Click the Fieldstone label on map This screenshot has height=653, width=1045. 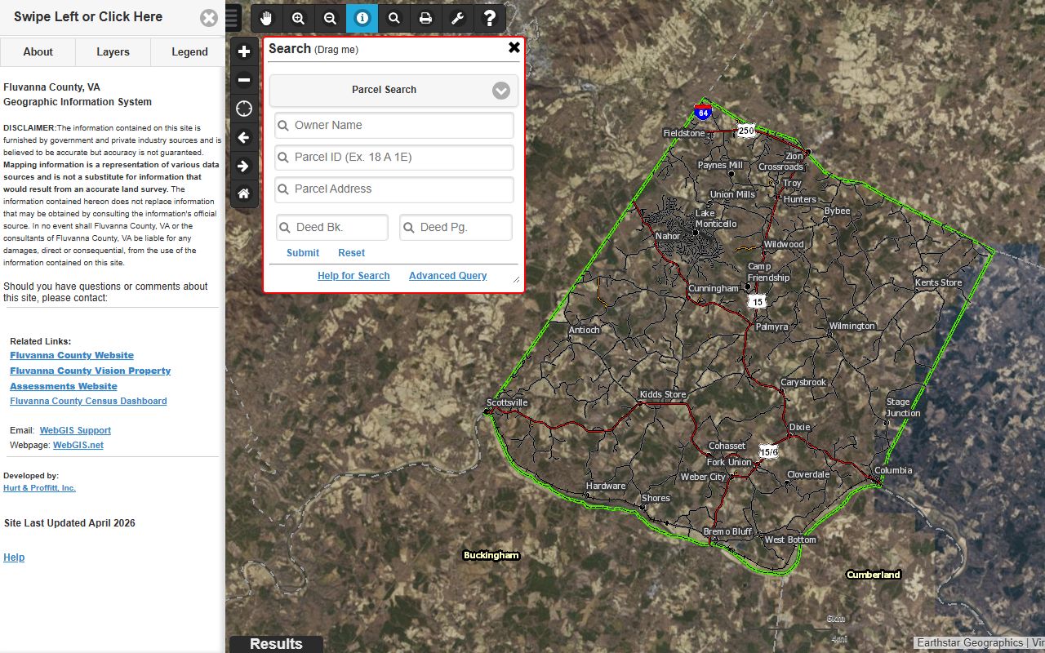684,133
